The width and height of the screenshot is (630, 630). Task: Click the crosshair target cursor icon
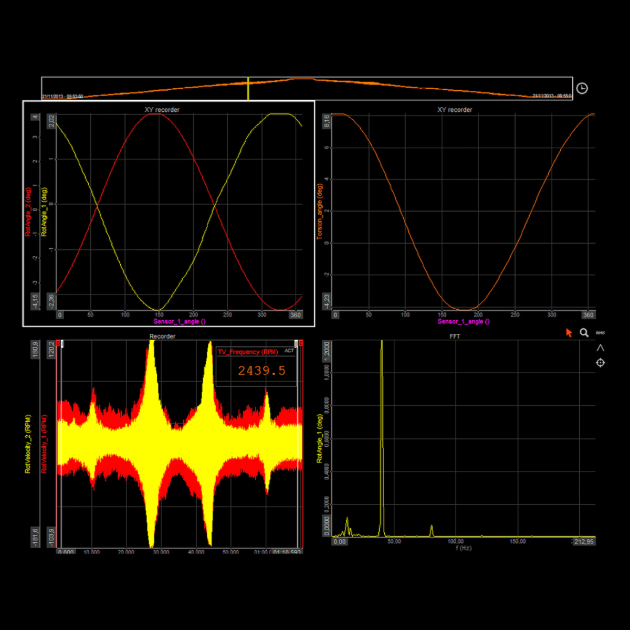(x=601, y=363)
